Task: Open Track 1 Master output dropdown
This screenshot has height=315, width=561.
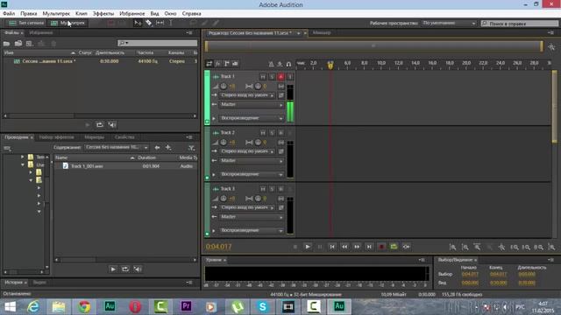Action: (252, 105)
